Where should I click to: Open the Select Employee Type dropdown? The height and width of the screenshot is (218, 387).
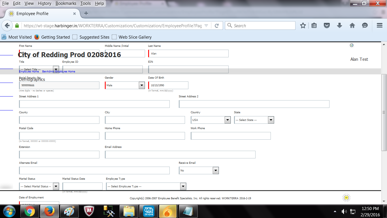(183, 186)
